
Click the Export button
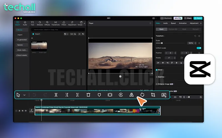pyautogui.click(x=198, y=18)
